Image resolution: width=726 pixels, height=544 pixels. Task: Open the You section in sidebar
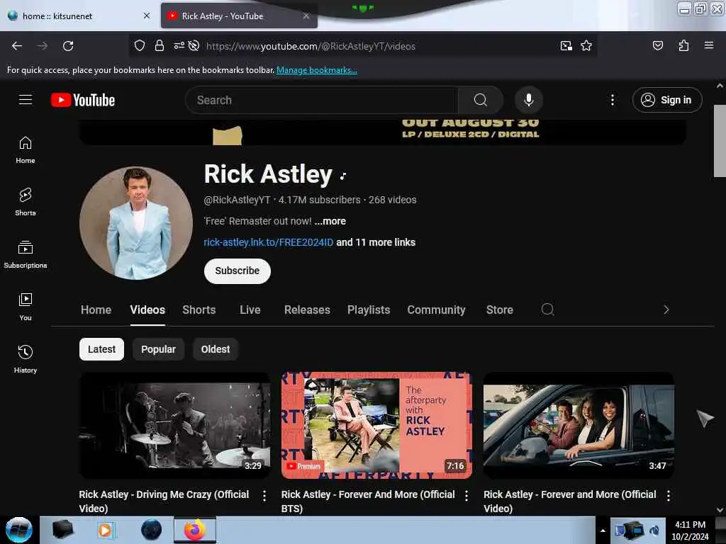(x=26, y=307)
